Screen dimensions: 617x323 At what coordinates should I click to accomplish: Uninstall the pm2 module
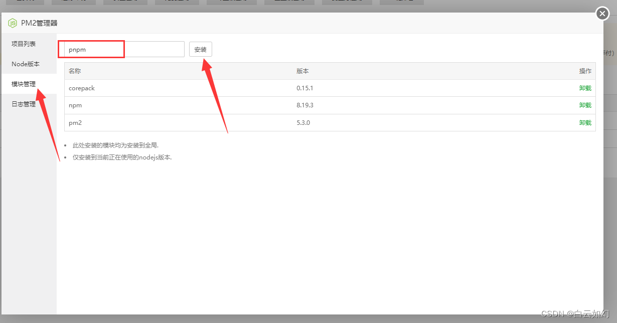point(585,122)
